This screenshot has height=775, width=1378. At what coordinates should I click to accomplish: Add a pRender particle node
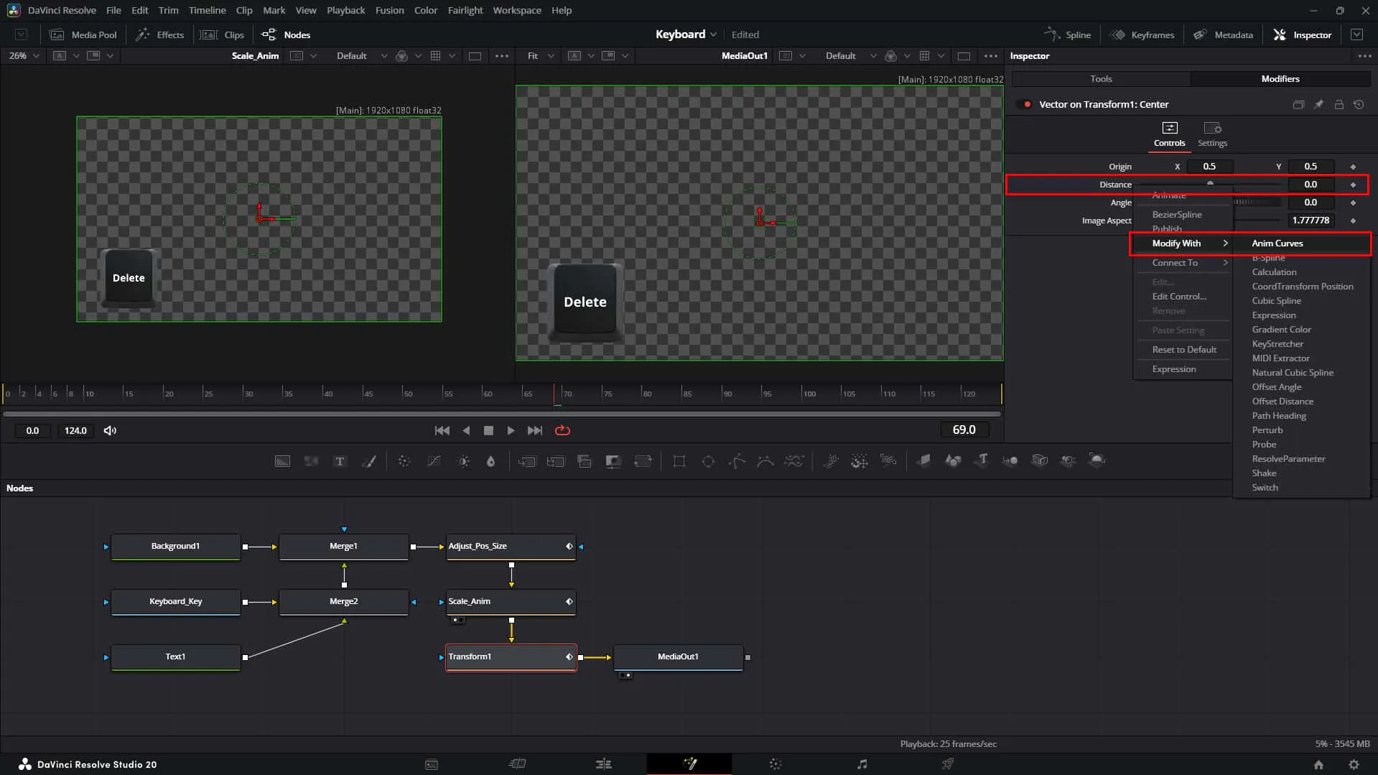tap(888, 461)
